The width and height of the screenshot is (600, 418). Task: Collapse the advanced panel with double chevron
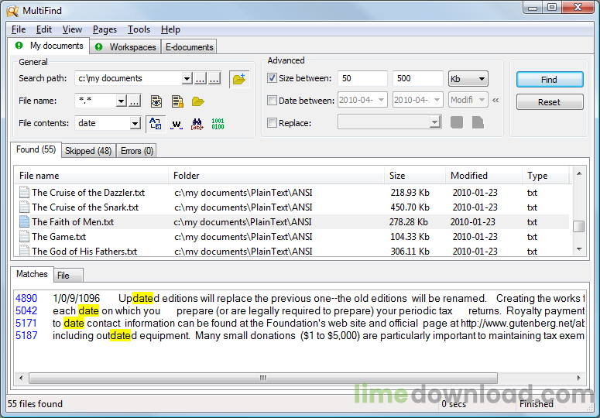(x=495, y=100)
